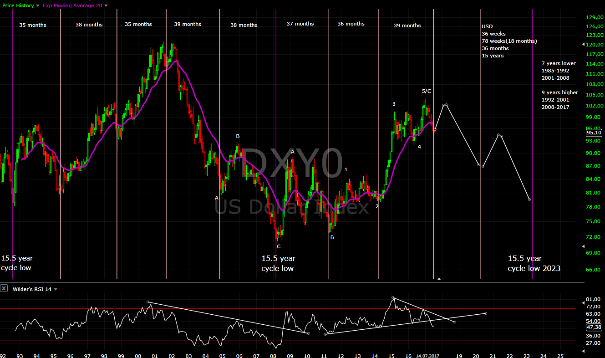
Task: Click the 47,38 RSI value box
Action: point(594,327)
